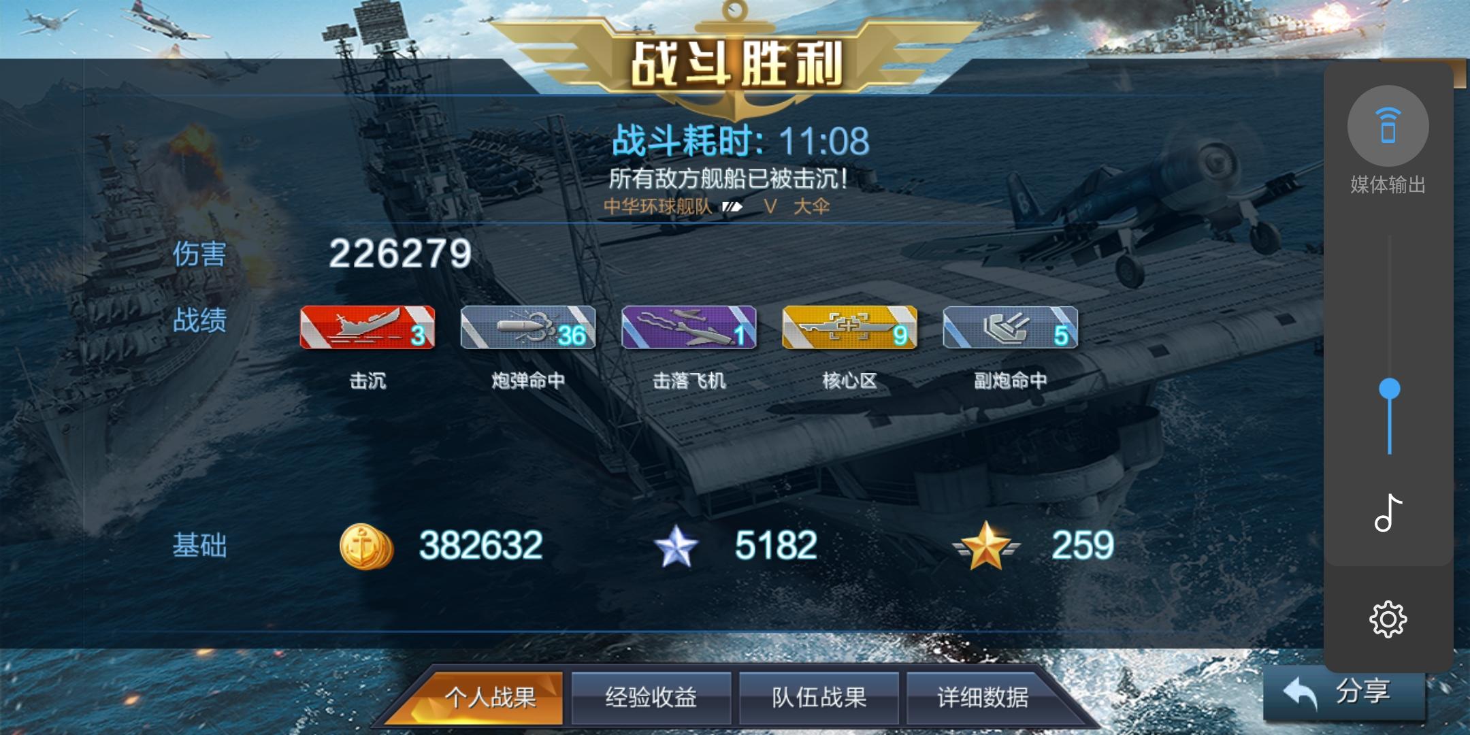Image resolution: width=1470 pixels, height=735 pixels.
Task: Tap the red ship-sunk badge showing 3
Action: [x=367, y=327]
